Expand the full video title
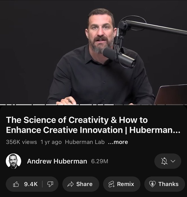 [x=93, y=125]
